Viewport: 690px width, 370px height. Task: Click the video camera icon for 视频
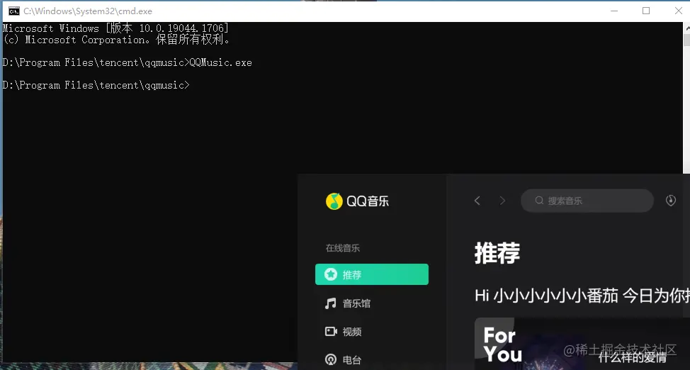coord(331,331)
